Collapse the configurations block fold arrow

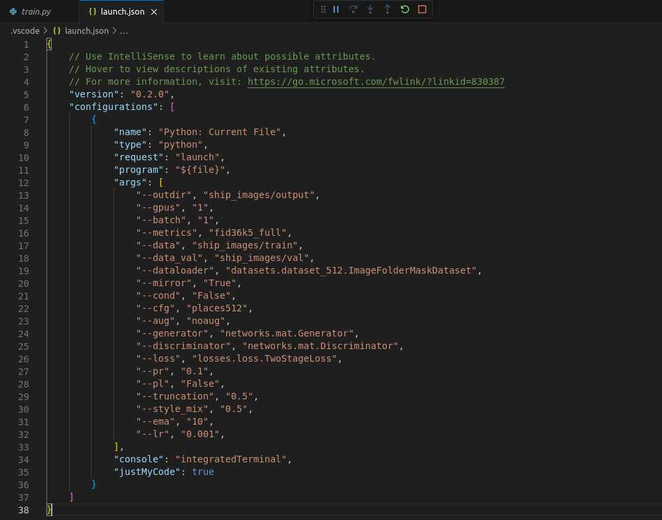[x=37, y=107]
